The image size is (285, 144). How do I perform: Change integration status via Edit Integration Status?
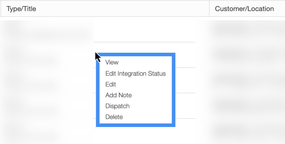136,74
